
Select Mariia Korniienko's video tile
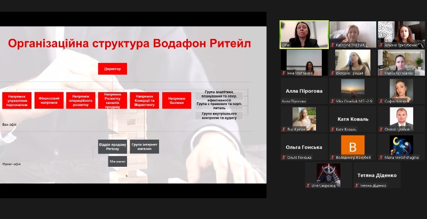401,62
